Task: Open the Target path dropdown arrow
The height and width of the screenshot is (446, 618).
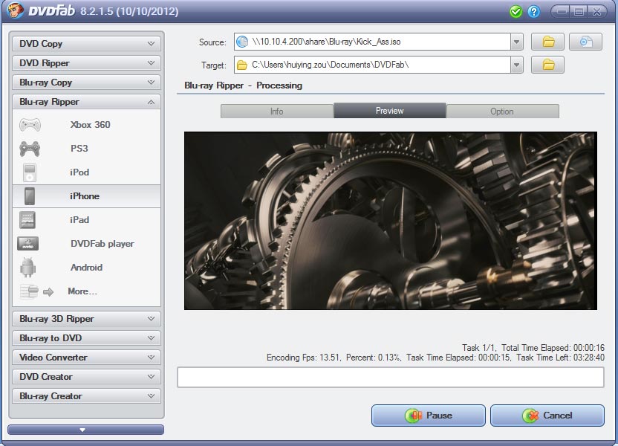Action: 516,65
